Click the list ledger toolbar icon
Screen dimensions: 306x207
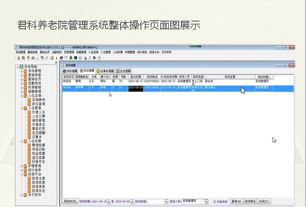(x=52, y=58)
